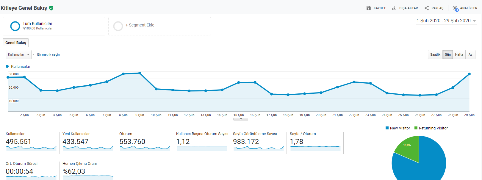Click the Bir metrik seçin link

[x=48, y=54]
